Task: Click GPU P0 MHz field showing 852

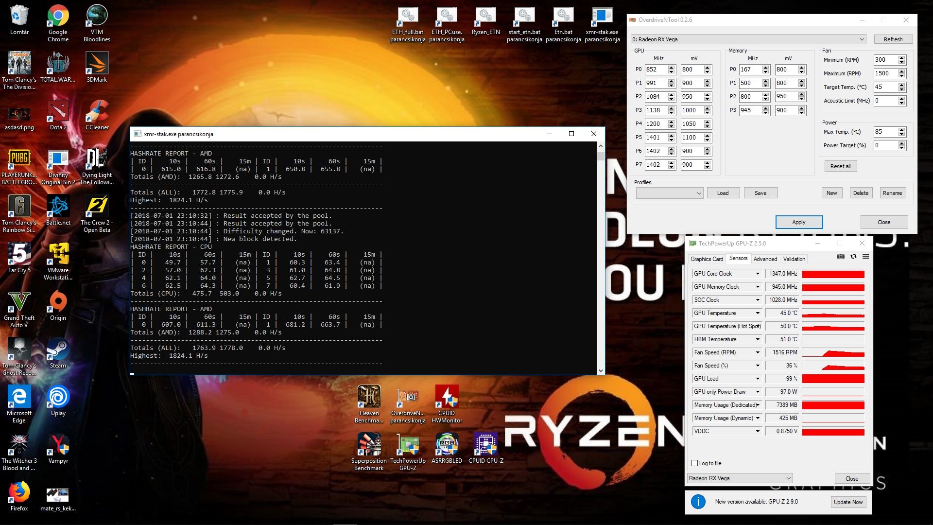Action: coord(656,70)
